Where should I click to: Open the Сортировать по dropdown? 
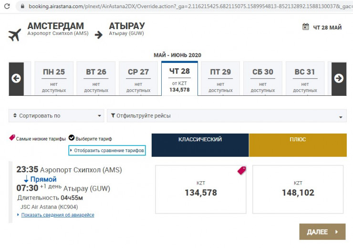coord(56,116)
